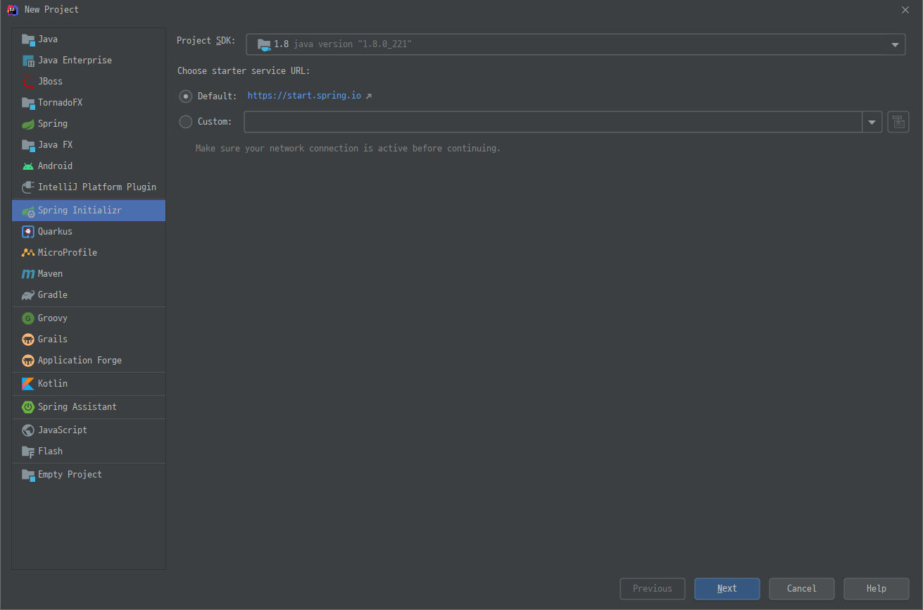Image resolution: width=923 pixels, height=610 pixels.
Task: Click the Java FX label
Action: (55, 145)
